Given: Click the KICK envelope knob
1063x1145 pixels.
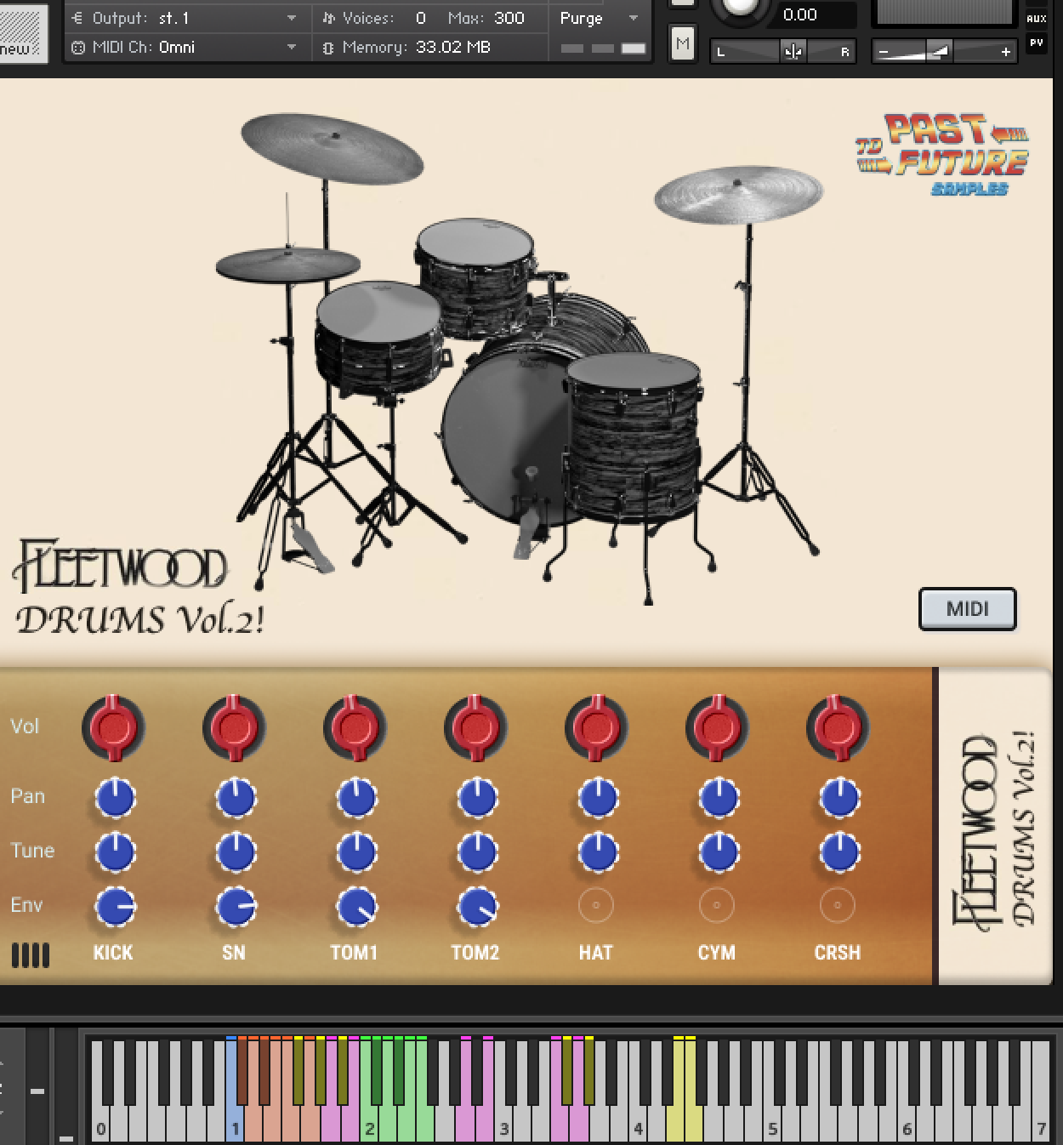Looking at the screenshot, I should coord(115,907).
